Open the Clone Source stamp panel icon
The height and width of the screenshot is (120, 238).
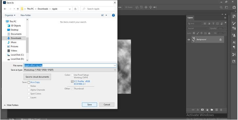pos(234,35)
